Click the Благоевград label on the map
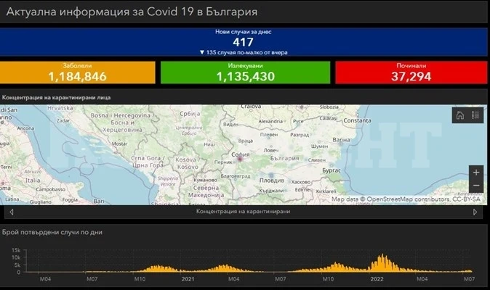Image resolution: width=490 pixels, height=290 pixels. coord(236,176)
